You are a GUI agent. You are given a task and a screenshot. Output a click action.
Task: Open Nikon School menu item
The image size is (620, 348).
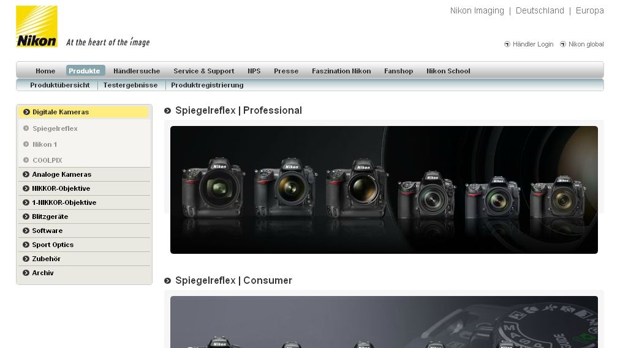click(448, 71)
